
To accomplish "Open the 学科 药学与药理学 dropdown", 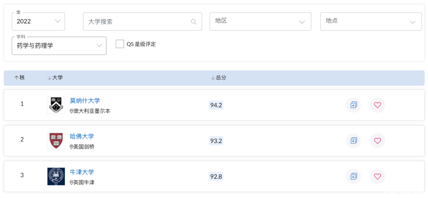I will (x=59, y=46).
